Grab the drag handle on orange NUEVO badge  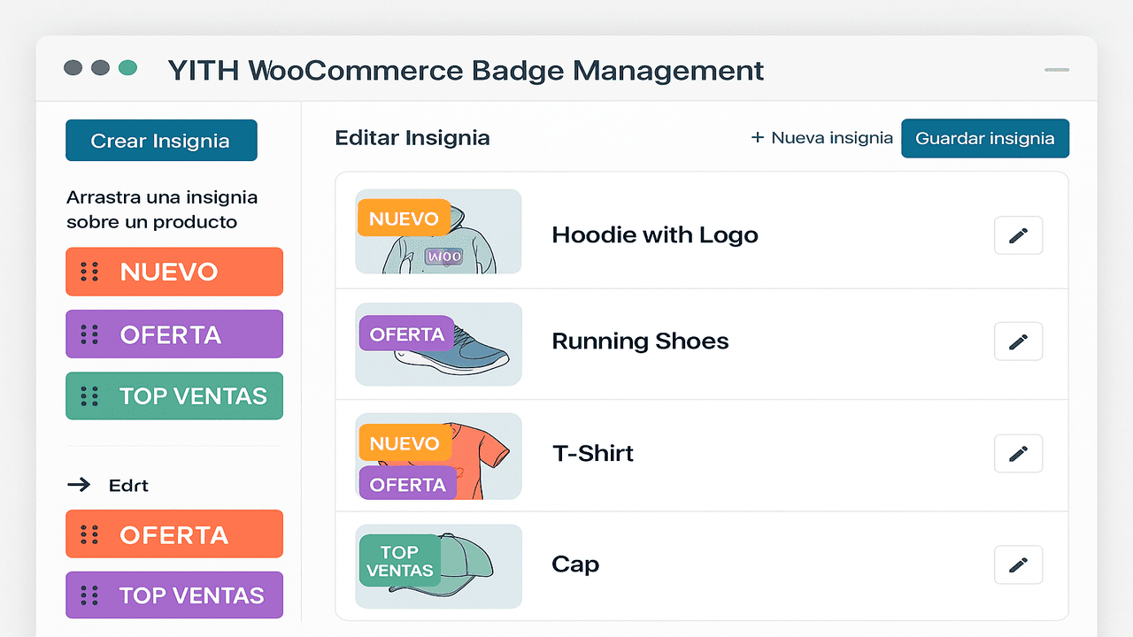[x=89, y=272]
